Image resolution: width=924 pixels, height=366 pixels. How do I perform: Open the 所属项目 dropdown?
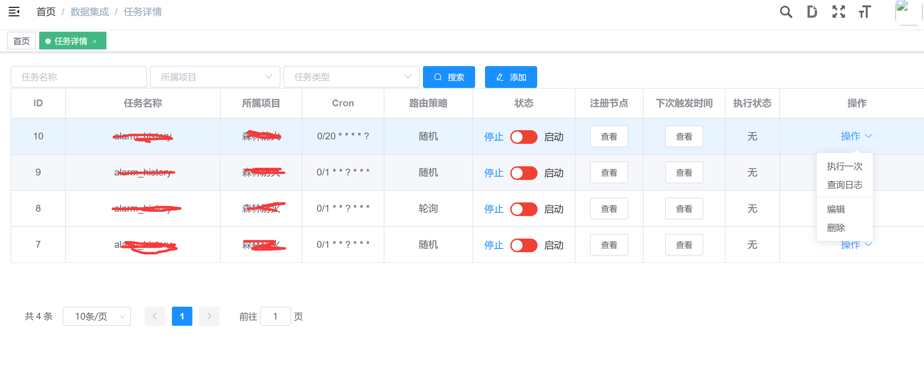215,76
